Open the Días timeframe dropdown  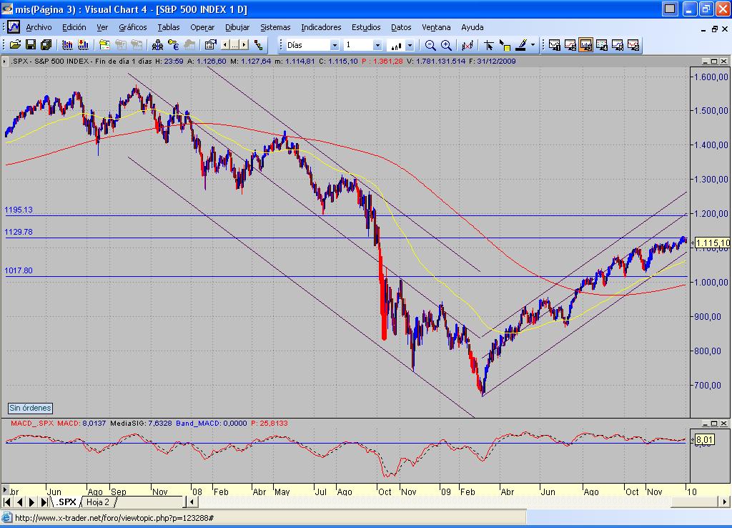pos(335,45)
